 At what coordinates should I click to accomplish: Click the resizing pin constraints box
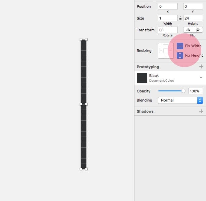[x=166, y=51]
